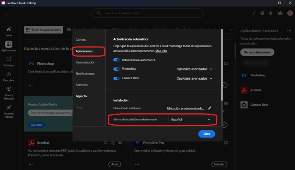Open Photoshop card three-dots menu

31,85
